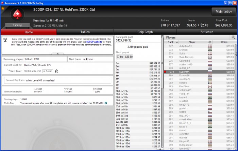Click the 10th to 12th payout row
This screenshot has width=238, height=151.
(138, 91)
